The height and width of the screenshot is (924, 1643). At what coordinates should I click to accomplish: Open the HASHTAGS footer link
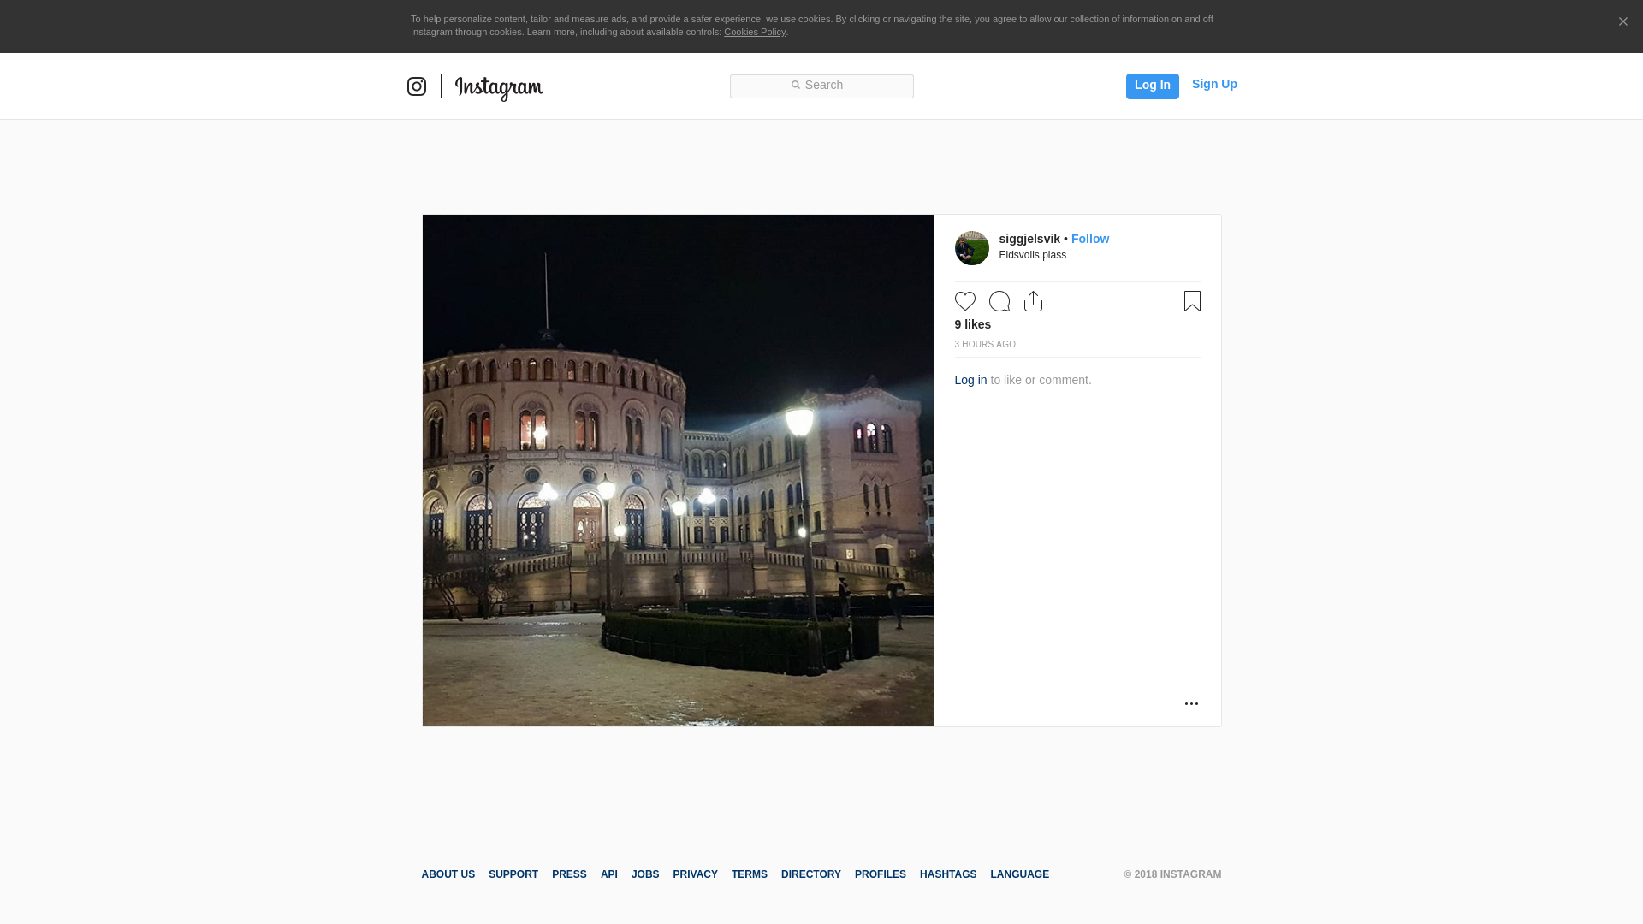pyautogui.click(x=947, y=874)
